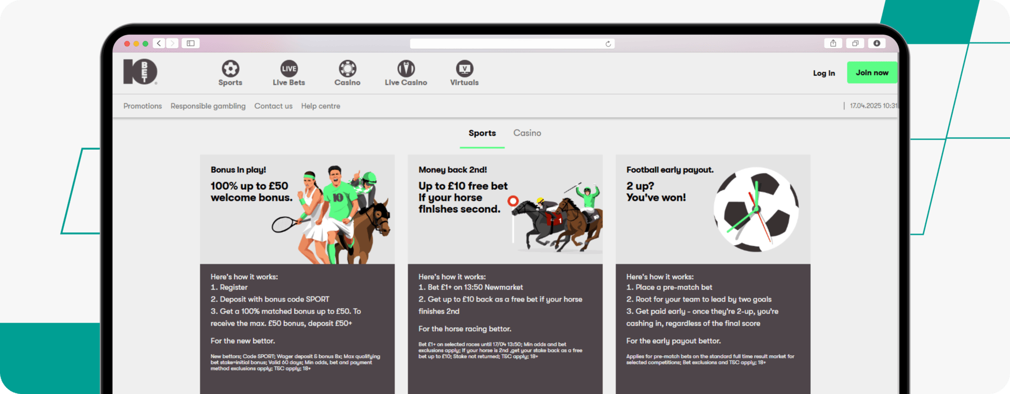Open the Football early payout banner
The height and width of the screenshot is (394, 1010).
point(713,209)
